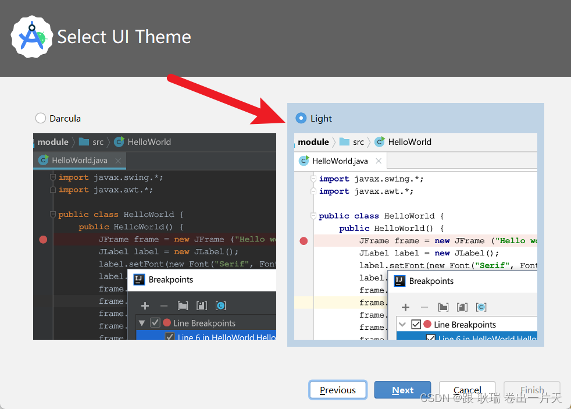
Task: Click the Android Studio logo in the title banner
Action: [x=32, y=37]
